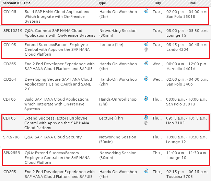Sort by the Day column header
The image size is (211, 181).
pos(158,3)
